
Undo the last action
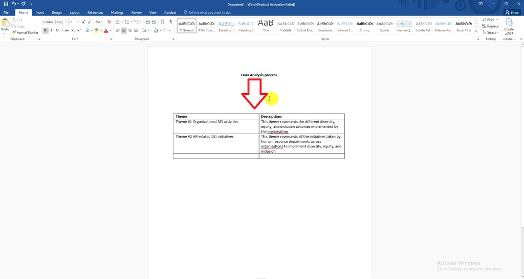click(x=14, y=4)
